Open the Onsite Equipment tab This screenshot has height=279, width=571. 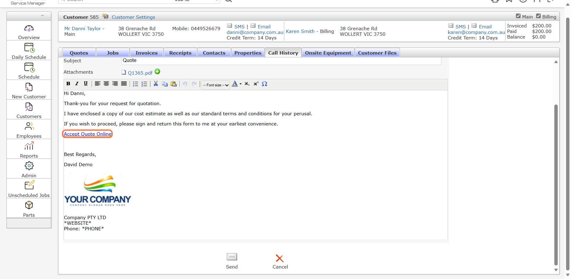[328, 53]
